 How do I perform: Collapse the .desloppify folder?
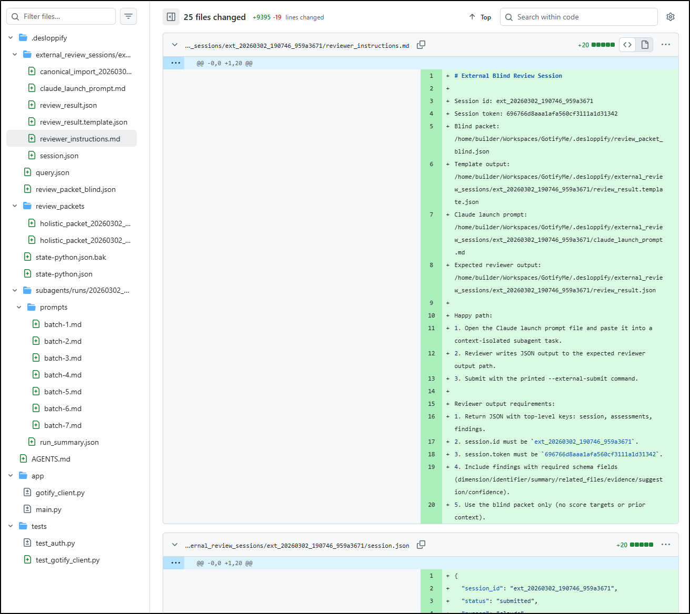tap(11, 38)
